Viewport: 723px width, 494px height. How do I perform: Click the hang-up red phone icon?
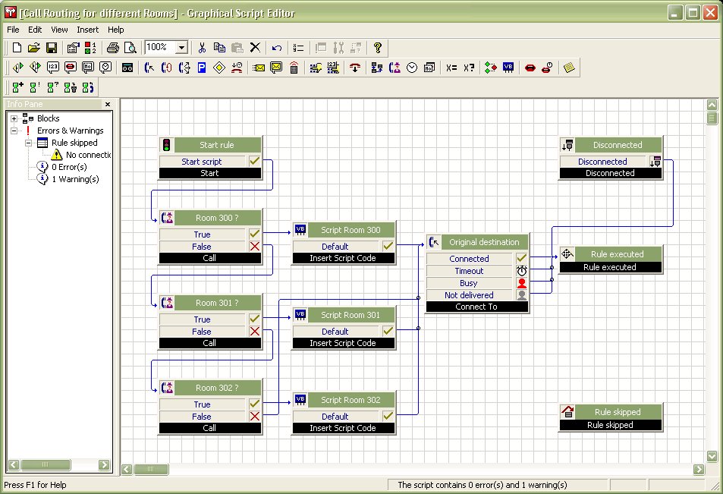pyautogui.click(x=355, y=68)
